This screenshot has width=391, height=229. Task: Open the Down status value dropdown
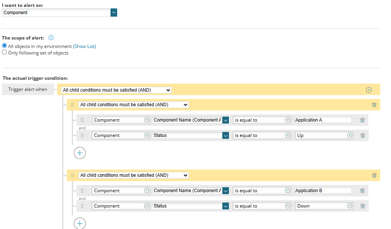pos(324,206)
